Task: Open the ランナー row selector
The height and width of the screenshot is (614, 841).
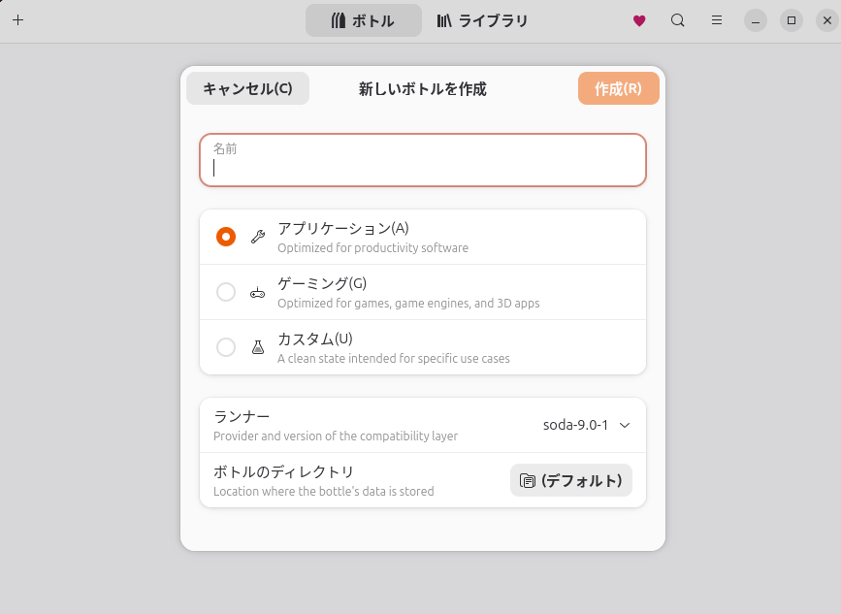Action: point(423,425)
